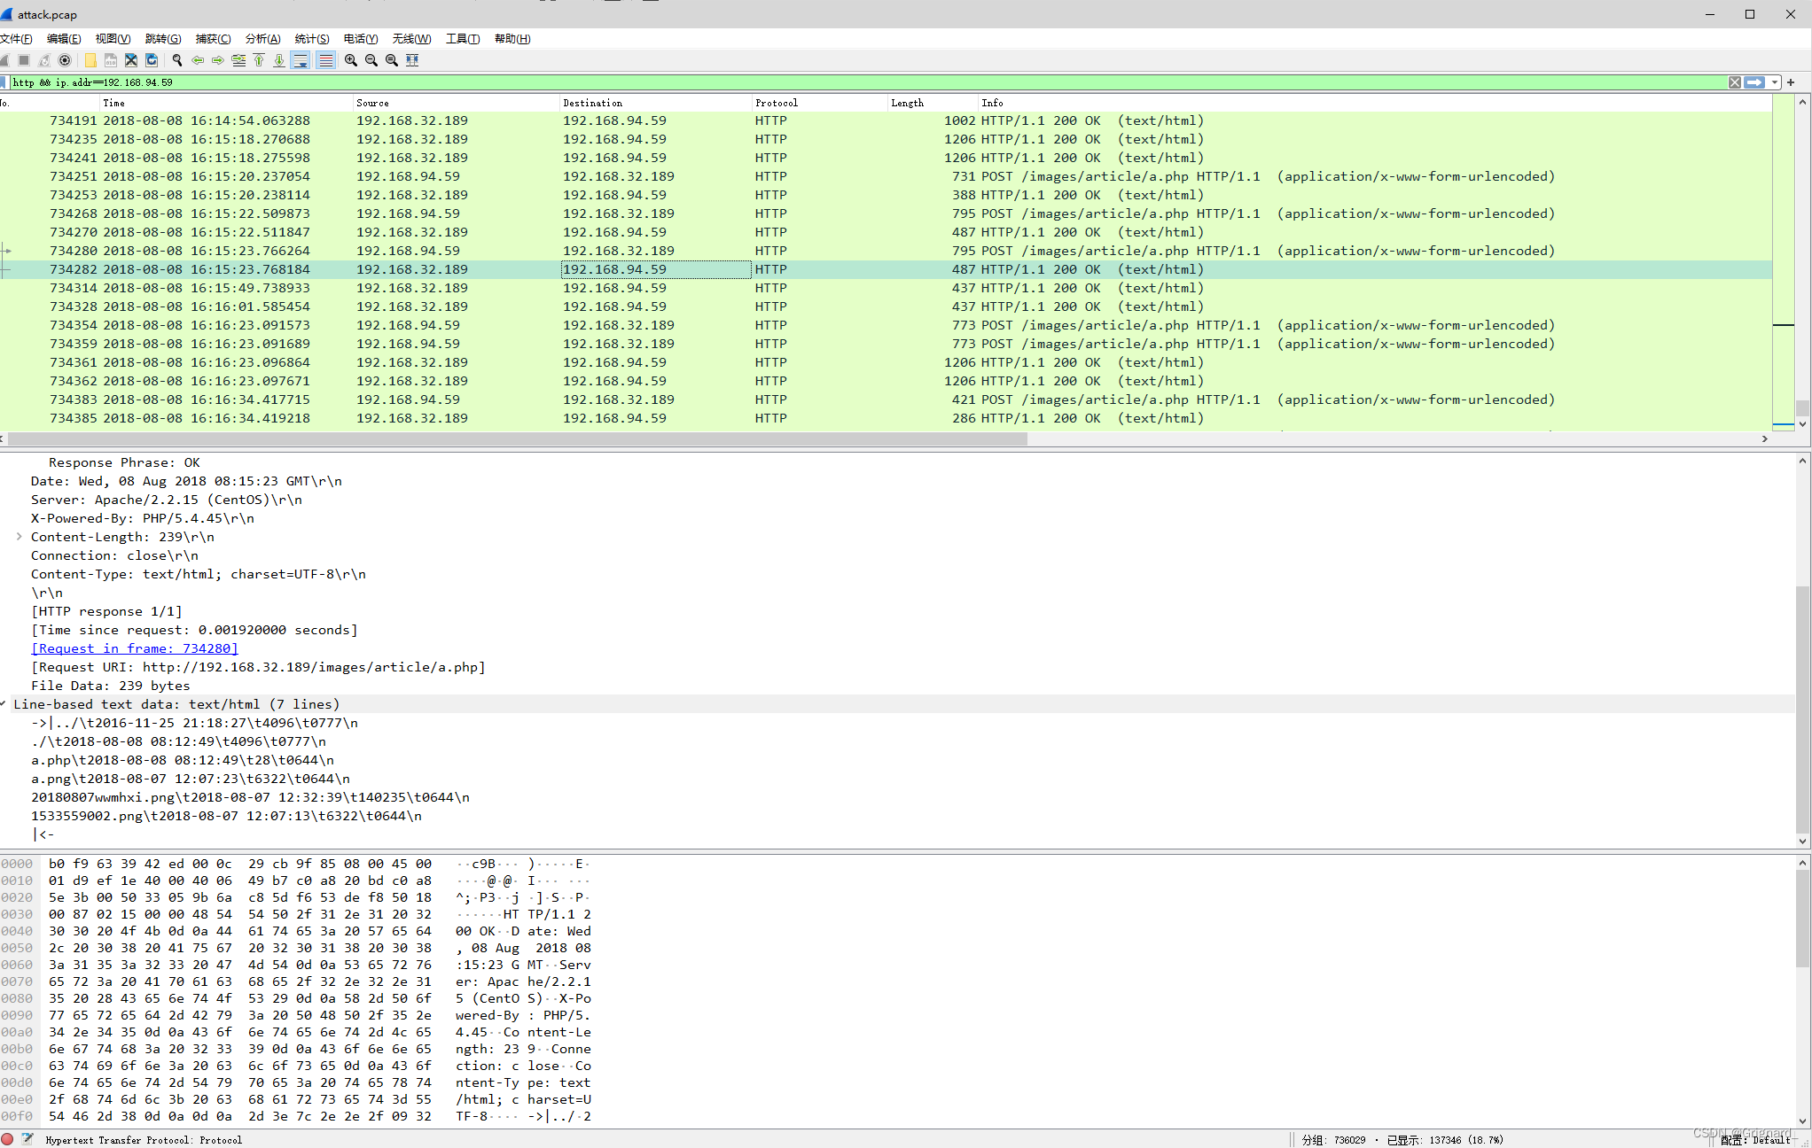Open the 统计(S) menu
This screenshot has width=1812, height=1148.
point(312,39)
